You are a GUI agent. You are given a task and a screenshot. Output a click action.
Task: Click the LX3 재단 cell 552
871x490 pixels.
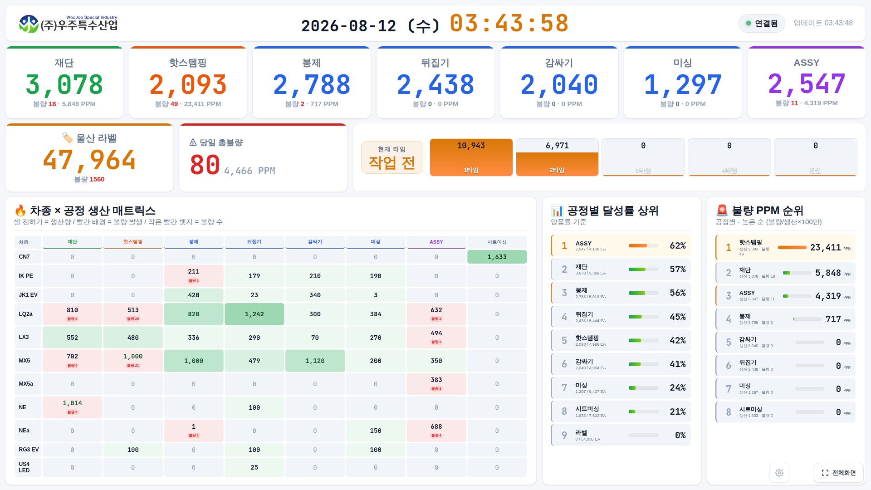tap(72, 338)
